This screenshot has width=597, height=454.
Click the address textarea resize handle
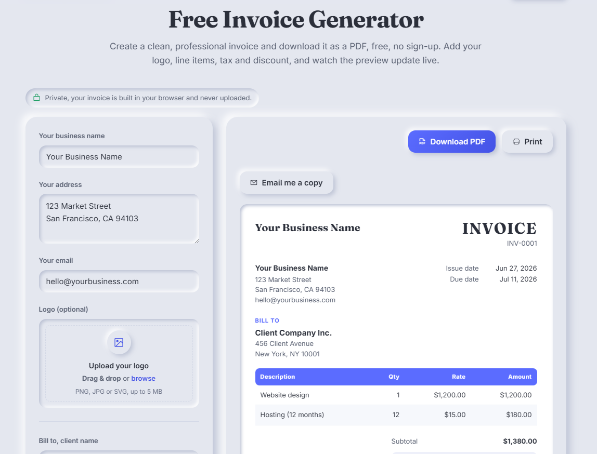coord(197,241)
